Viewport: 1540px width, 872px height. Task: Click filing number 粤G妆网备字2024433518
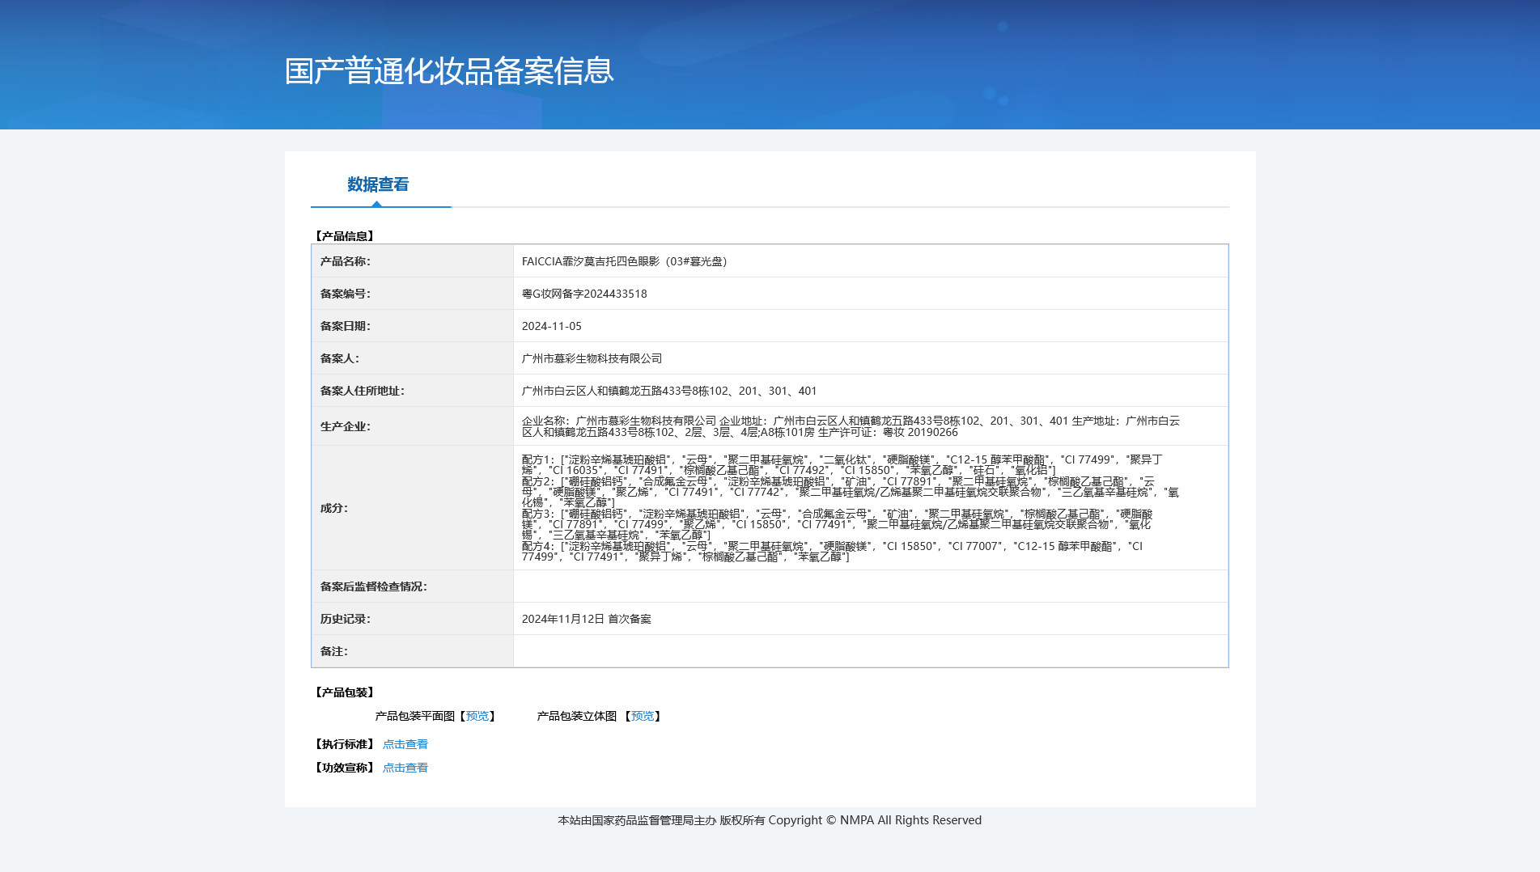click(584, 294)
